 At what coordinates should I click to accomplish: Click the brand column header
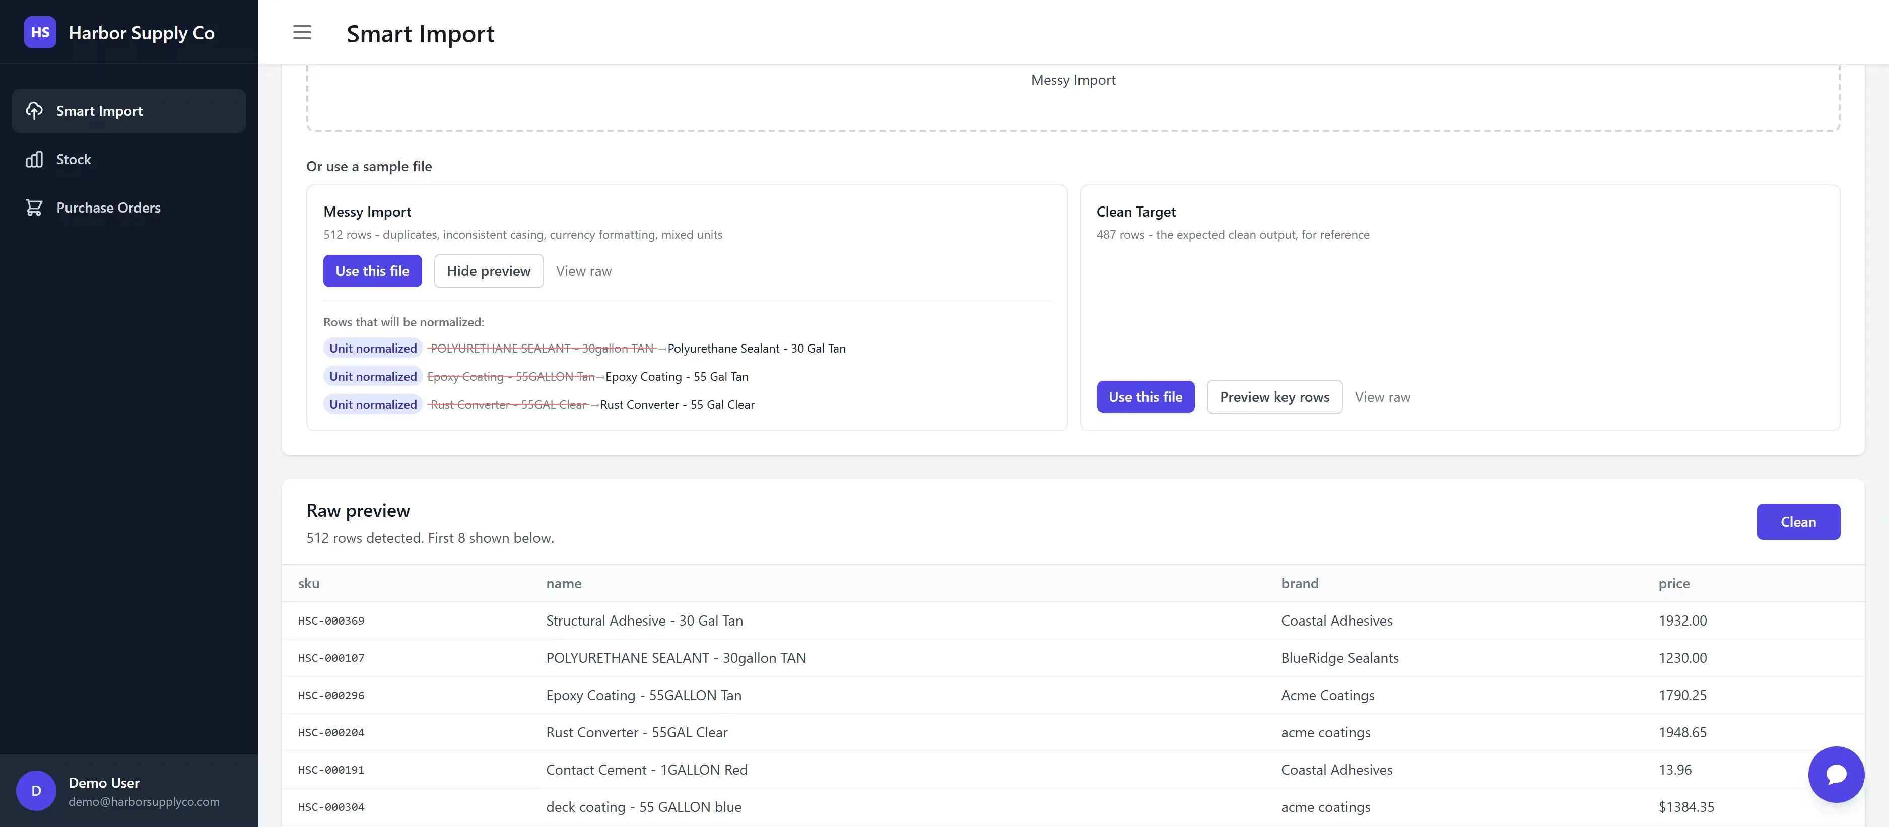tap(1300, 584)
